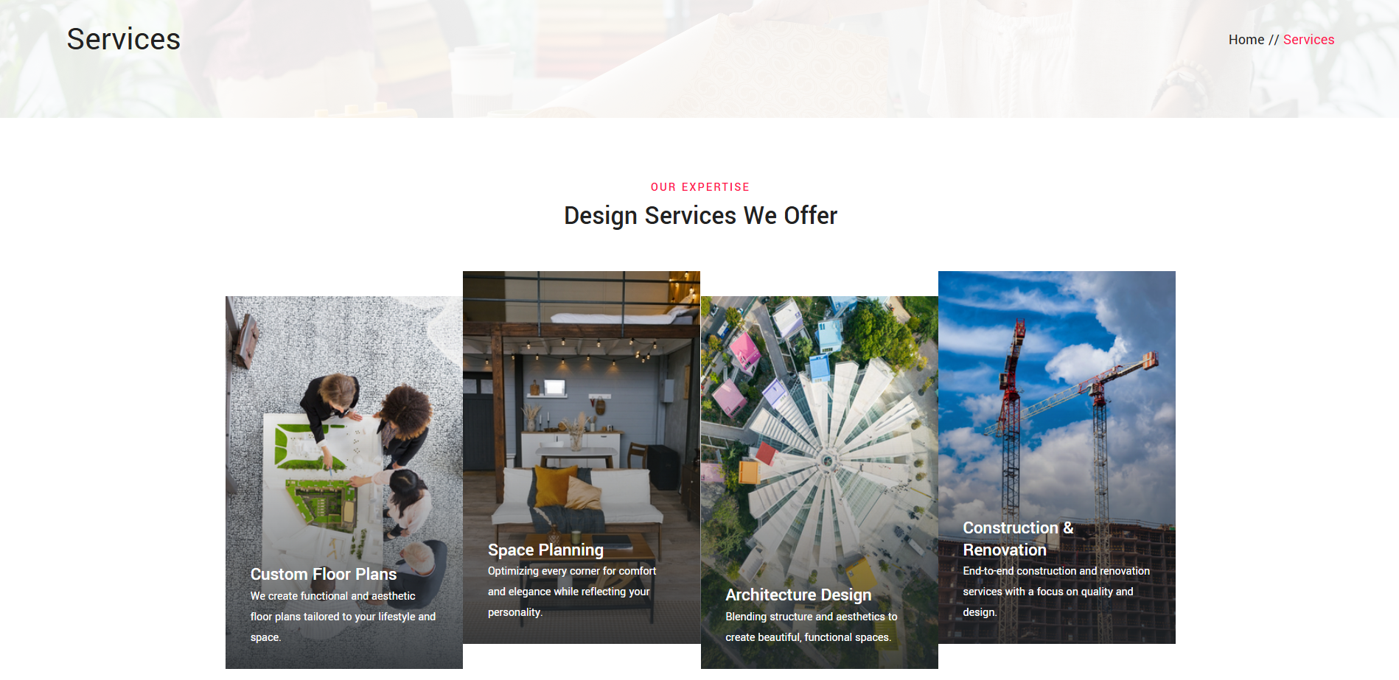Screen dimensions: 1399x680
Task: Click the construction and renovation description text
Action: (x=1056, y=592)
